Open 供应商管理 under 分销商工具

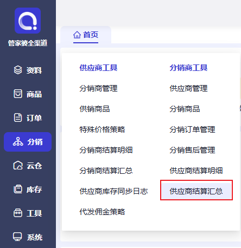click(188, 88)
